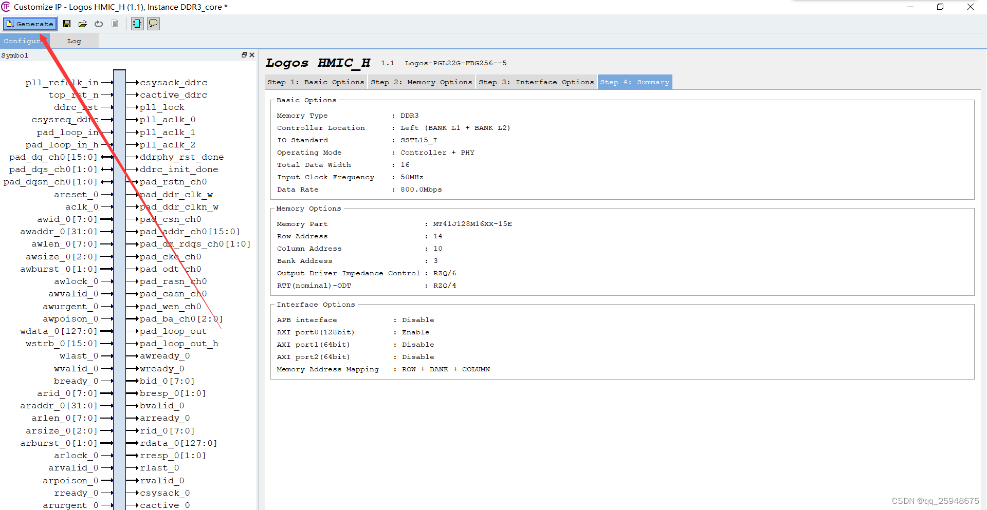
Task: Click the Customize IP application icon in title bar
Action: tap(6, 7)
